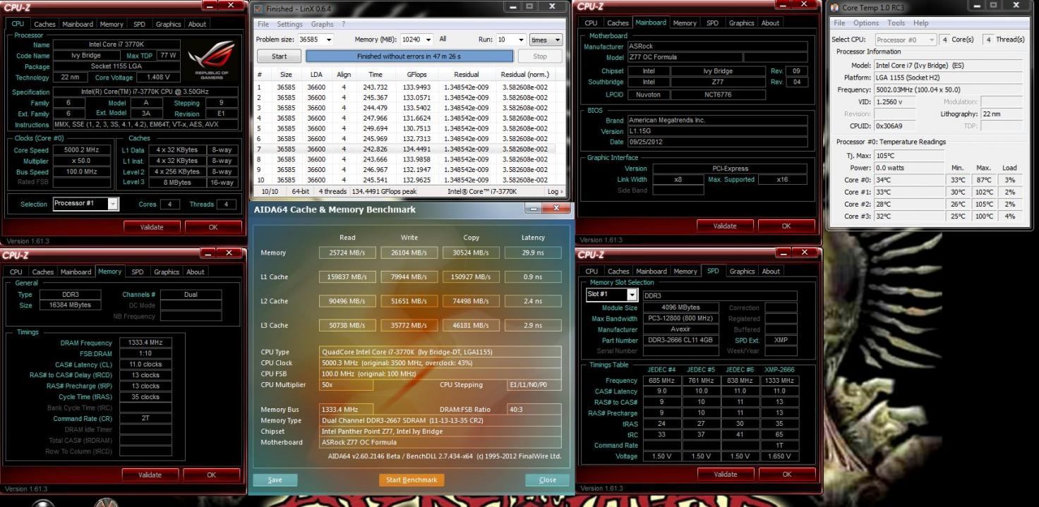
Task: Click the GFlops column header in LinX
Action: [416, 74]
